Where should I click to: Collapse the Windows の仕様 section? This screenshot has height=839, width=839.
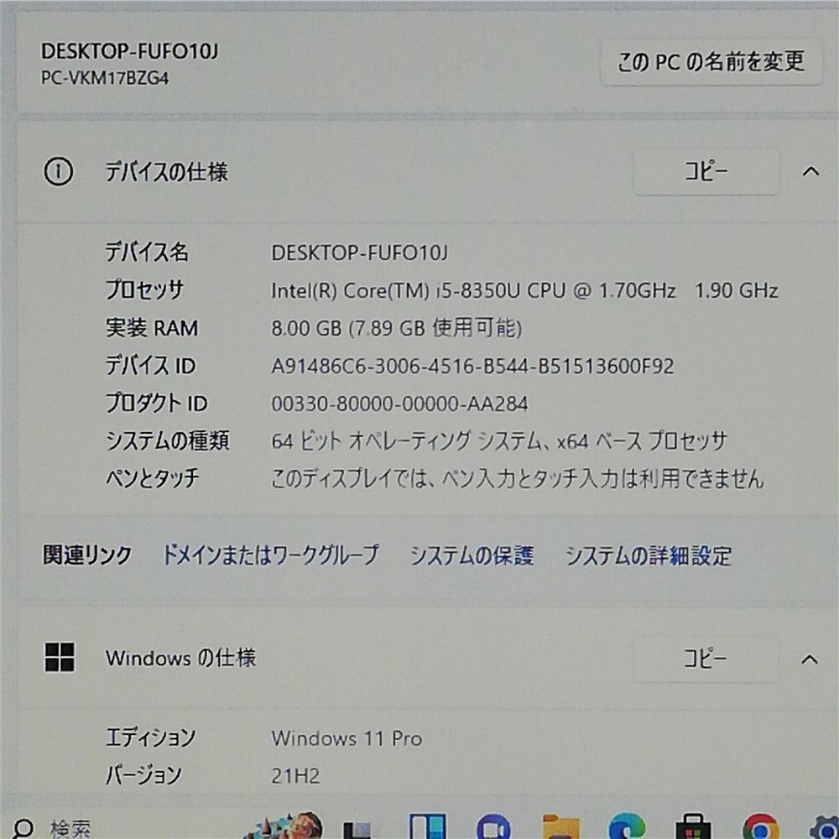coord(810,659)
